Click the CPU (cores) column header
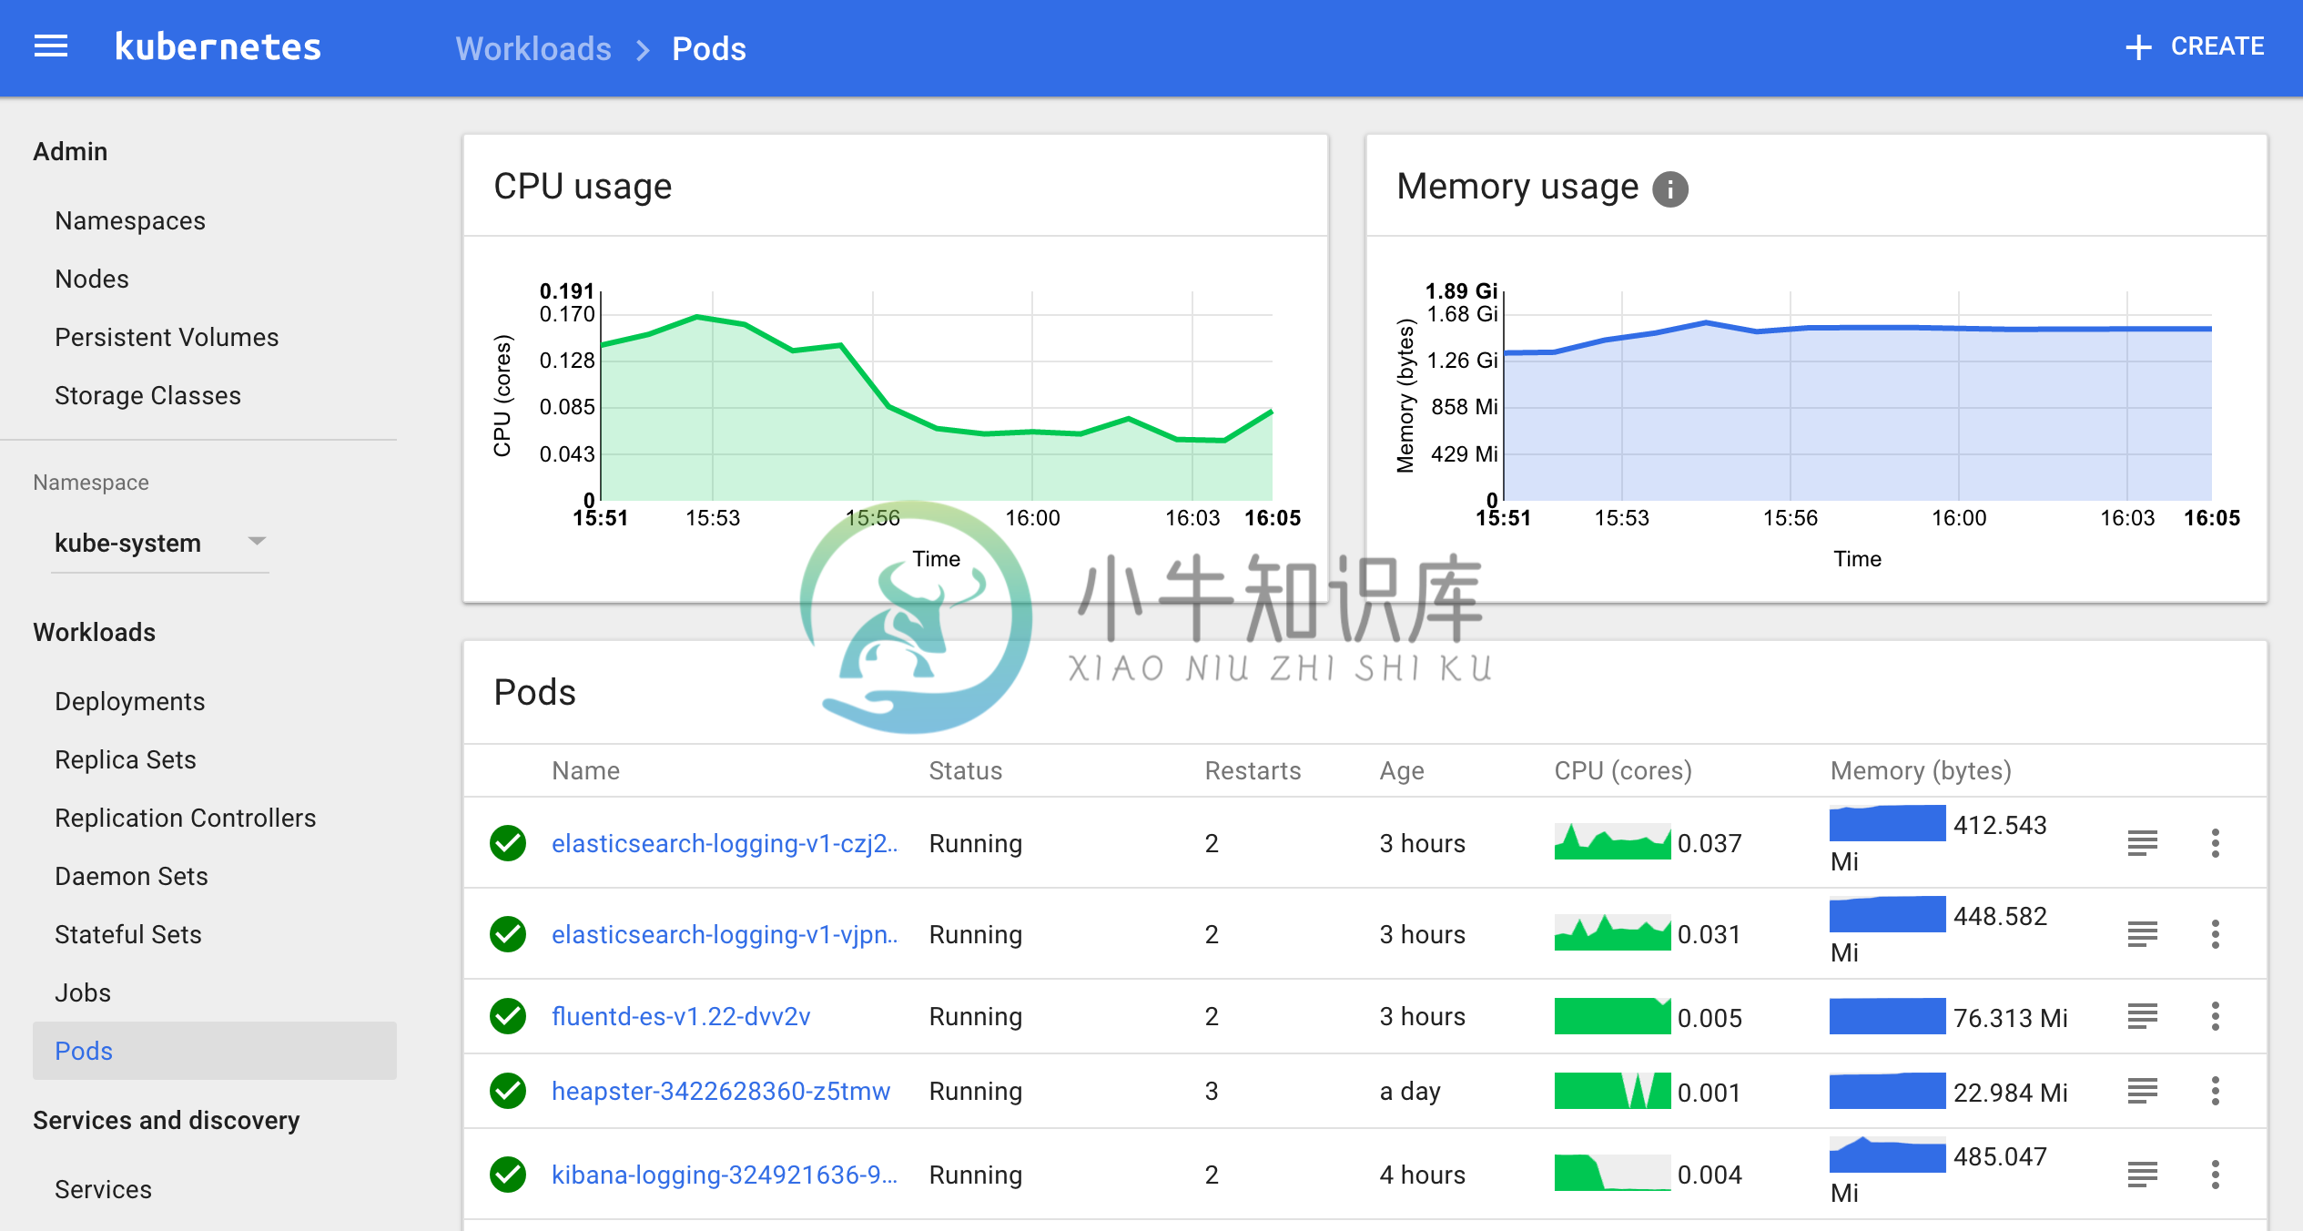This screenshot has width=2303, height=1231. click(x=1622, y=770)
